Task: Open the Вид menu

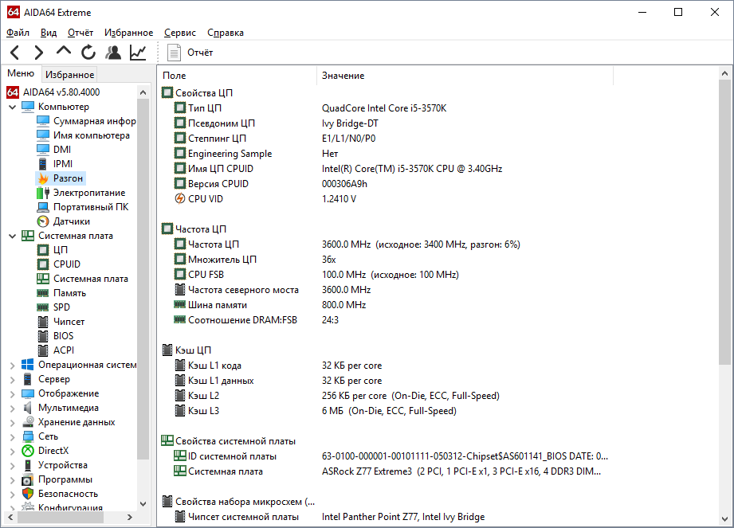Action: (48, 33)
